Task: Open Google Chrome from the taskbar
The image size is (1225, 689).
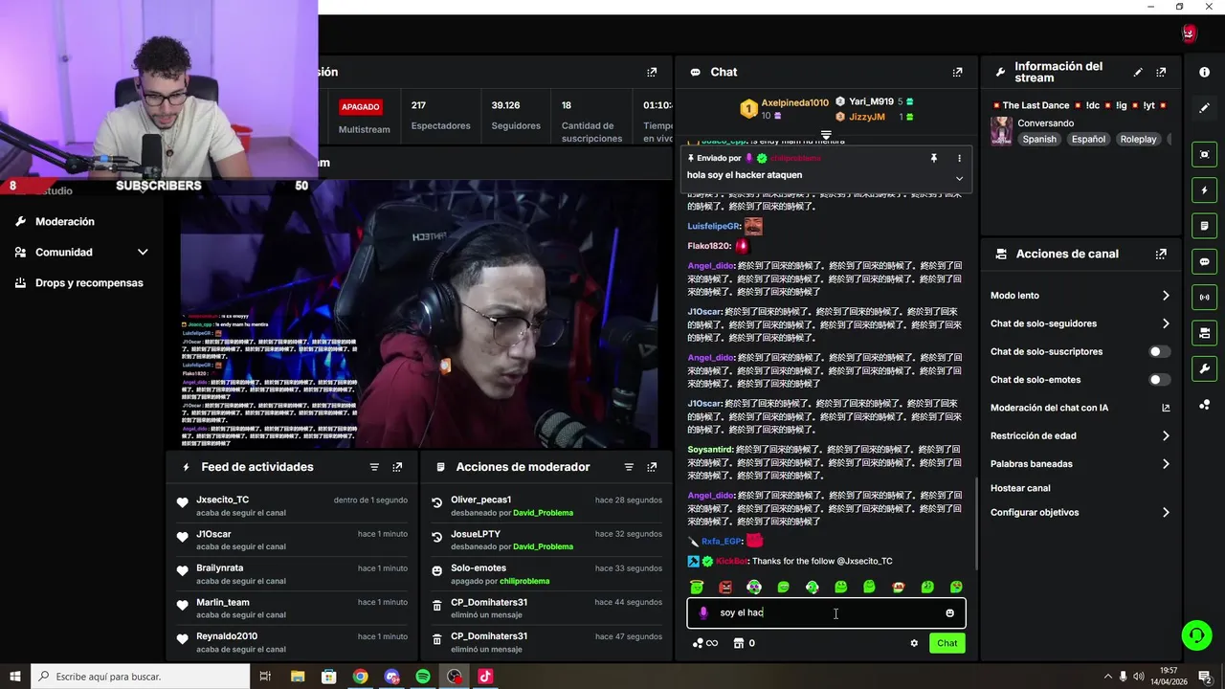Action: click(360, 677)
